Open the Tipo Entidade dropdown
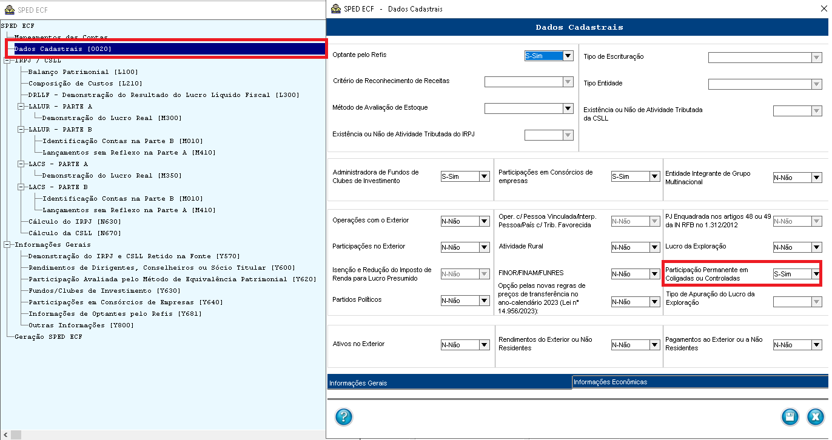 816,84
